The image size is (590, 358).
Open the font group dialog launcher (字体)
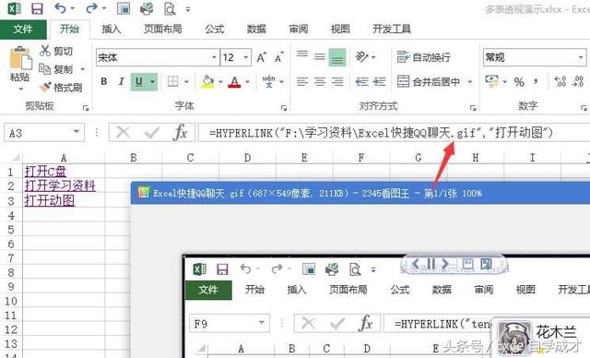click(x=283, y=108)
